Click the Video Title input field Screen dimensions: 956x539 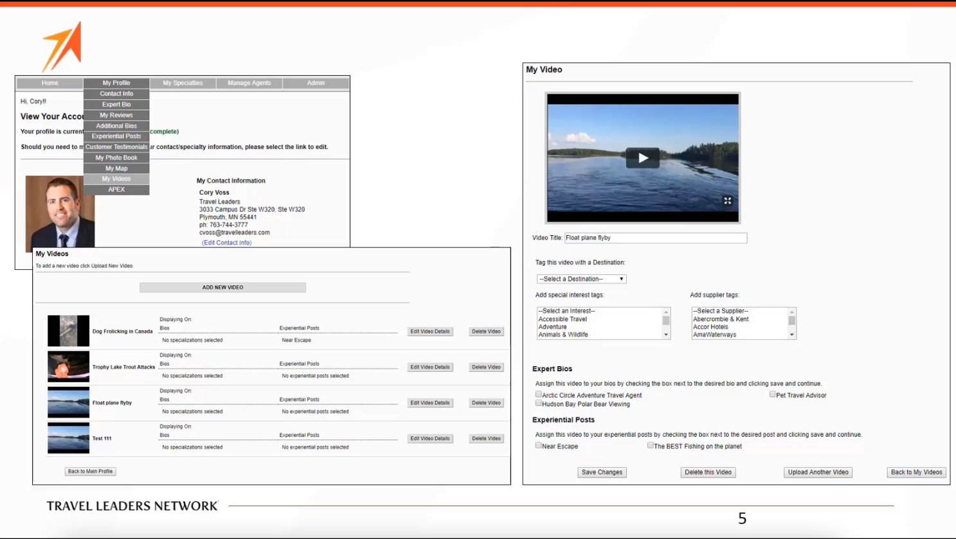coord(656,238)
